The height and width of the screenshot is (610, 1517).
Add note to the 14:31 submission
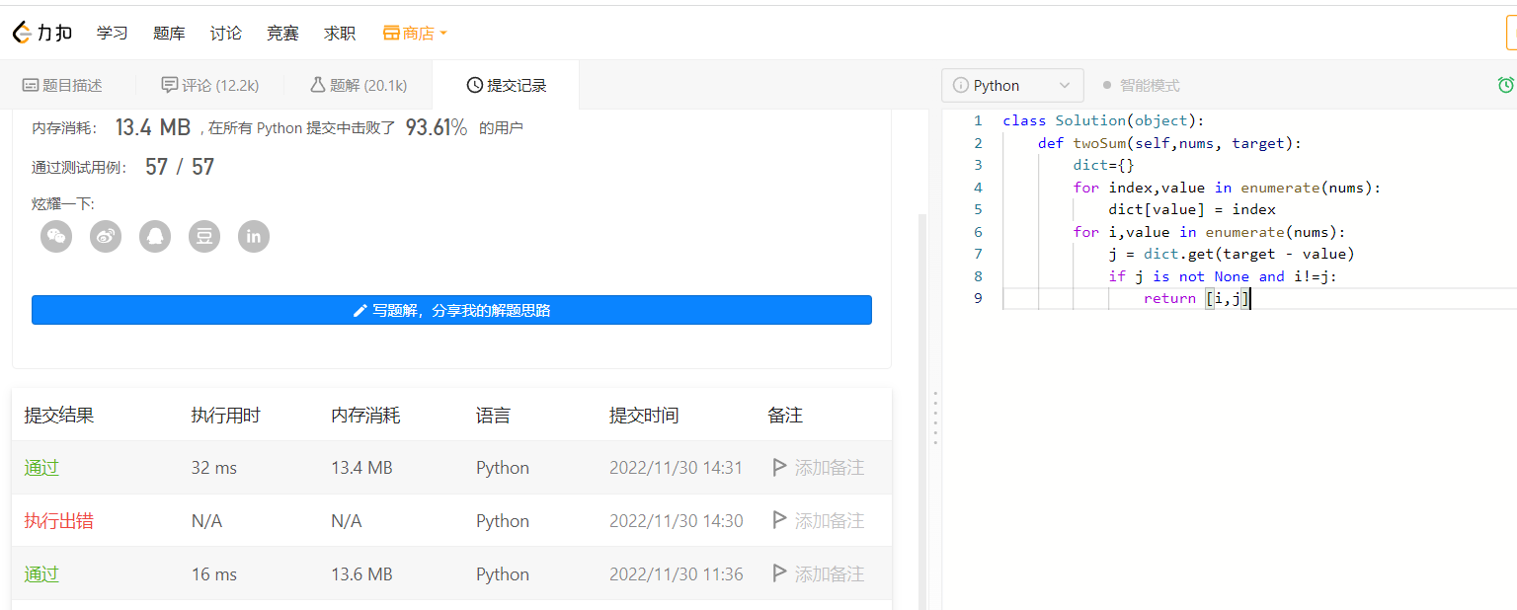(818, 468)
